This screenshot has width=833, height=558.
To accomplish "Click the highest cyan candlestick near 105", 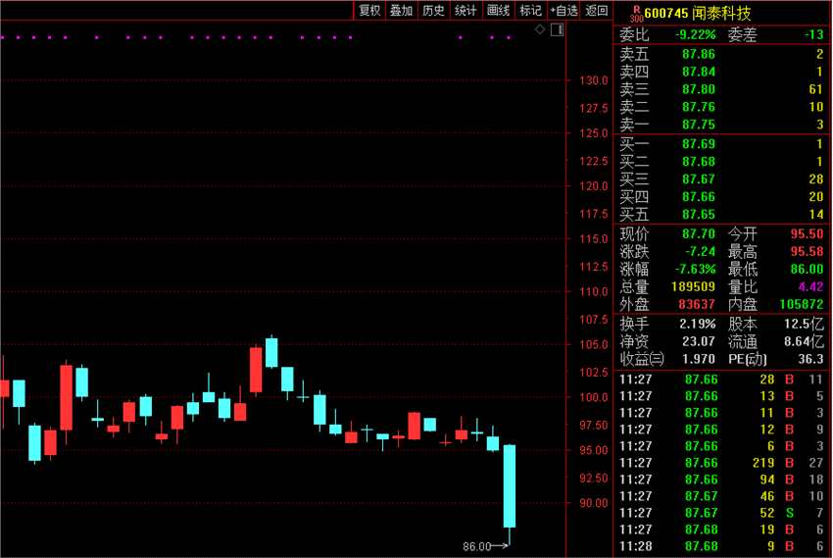I will 271,352.
